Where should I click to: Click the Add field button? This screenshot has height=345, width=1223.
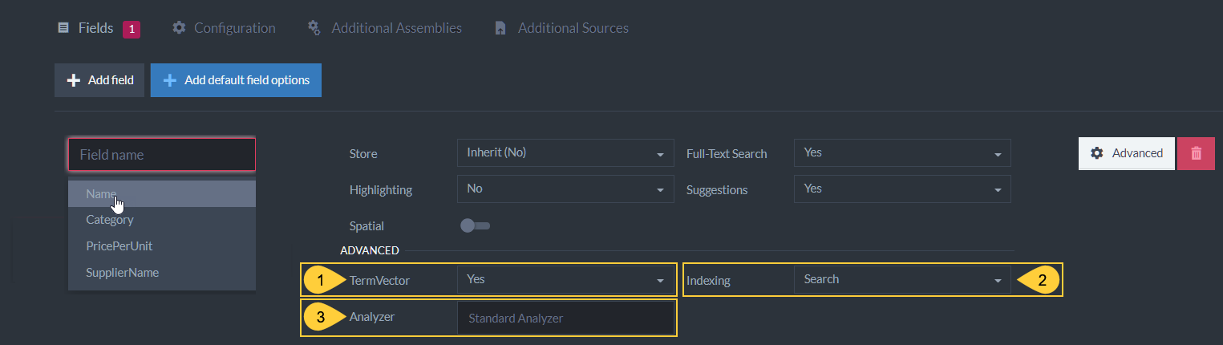pyautogui.click(x=99, y=80)
